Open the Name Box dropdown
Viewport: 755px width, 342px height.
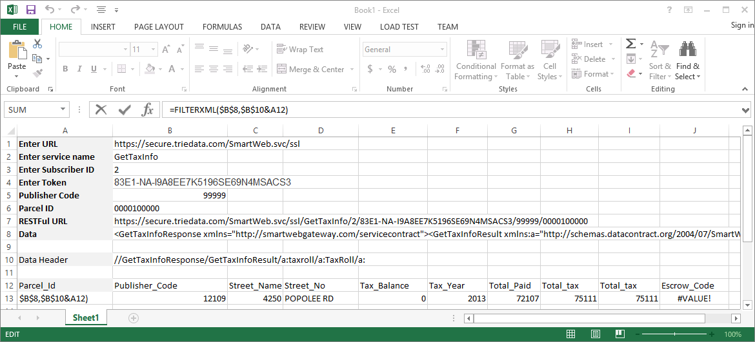63,109
